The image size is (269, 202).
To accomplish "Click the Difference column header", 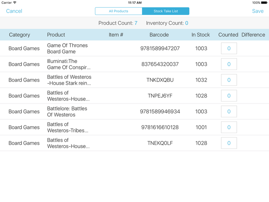I will click(253, 35).
